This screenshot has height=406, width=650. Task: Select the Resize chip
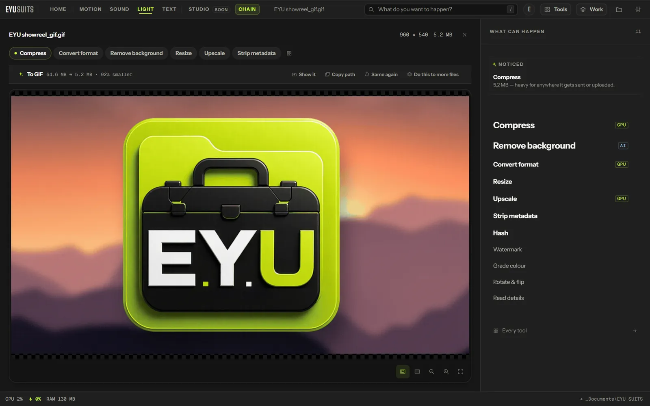(184, 53)
